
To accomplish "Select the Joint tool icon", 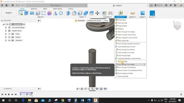I will pos(110,13).
